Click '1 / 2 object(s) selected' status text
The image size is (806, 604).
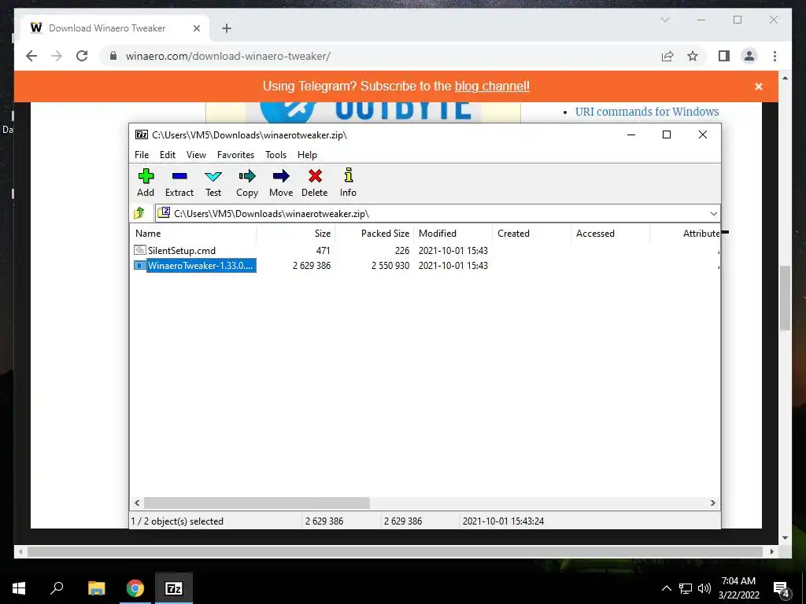pyautogui.click(x=177, y=521)
